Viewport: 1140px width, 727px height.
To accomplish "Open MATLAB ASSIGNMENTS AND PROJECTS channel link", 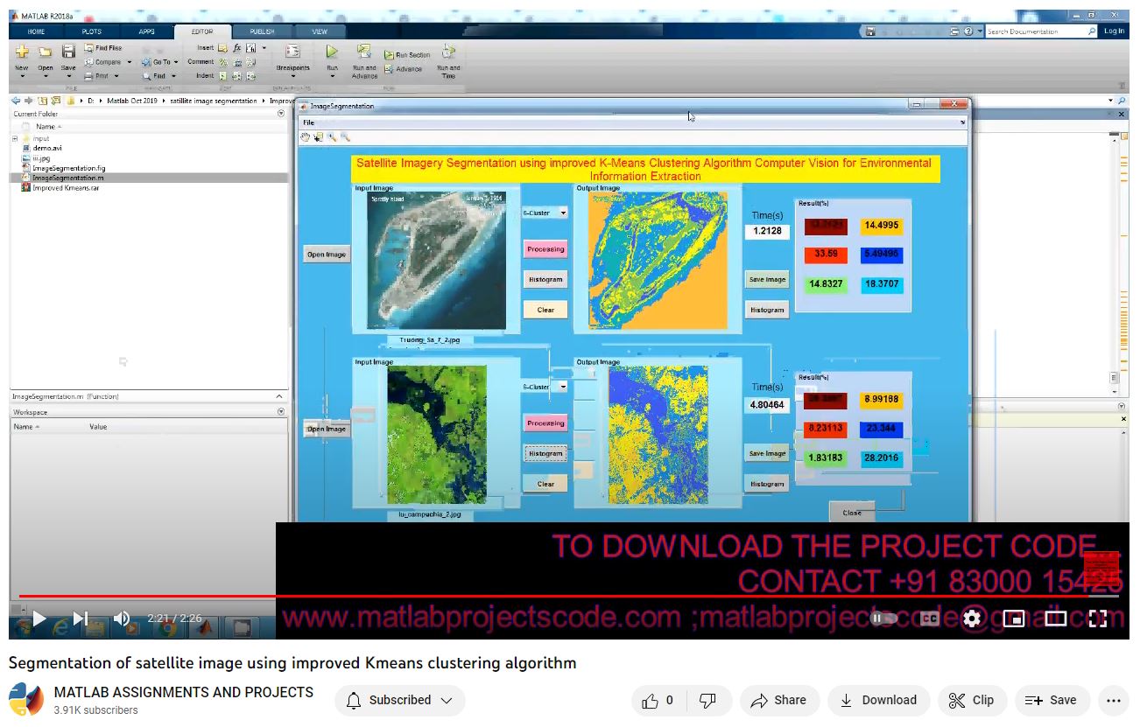I will click(x=183, y=692).
